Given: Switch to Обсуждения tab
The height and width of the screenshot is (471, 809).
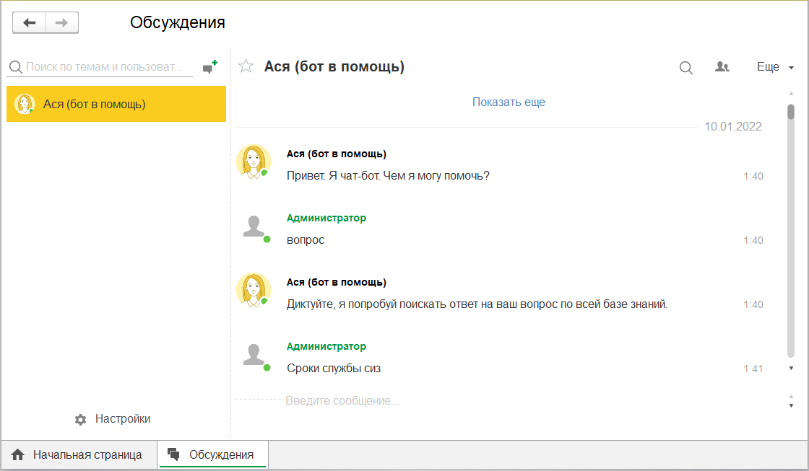Looking at the screenshot, I should [212, 455].
